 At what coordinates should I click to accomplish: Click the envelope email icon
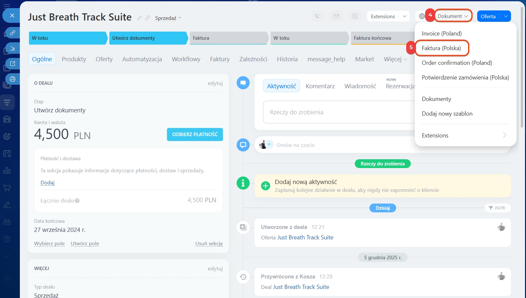(336, 16)
